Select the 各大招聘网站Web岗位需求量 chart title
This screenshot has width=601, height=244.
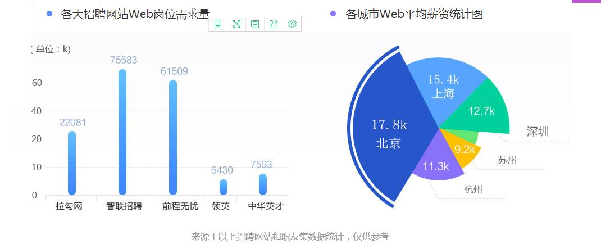point(135,14)
